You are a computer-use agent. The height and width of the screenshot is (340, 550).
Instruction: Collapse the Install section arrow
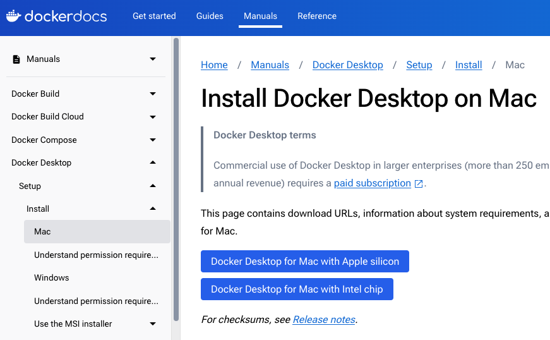click(x=153, y=209)
